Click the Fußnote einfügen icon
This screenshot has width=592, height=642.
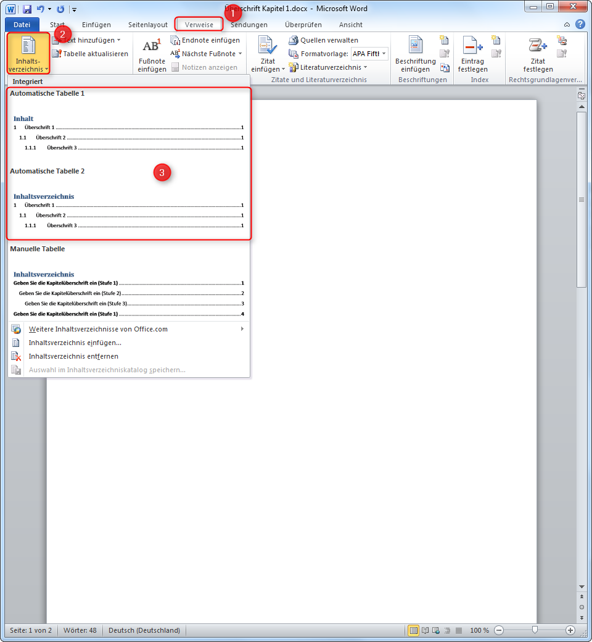[x=152, y=53]
